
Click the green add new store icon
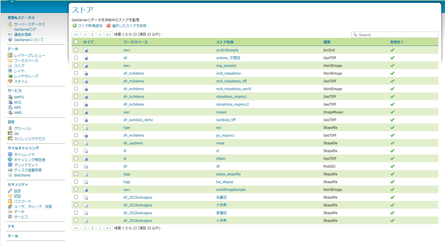75,26
